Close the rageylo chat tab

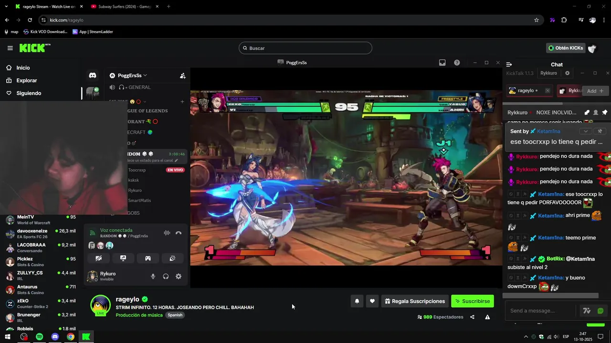pos(548,91)
